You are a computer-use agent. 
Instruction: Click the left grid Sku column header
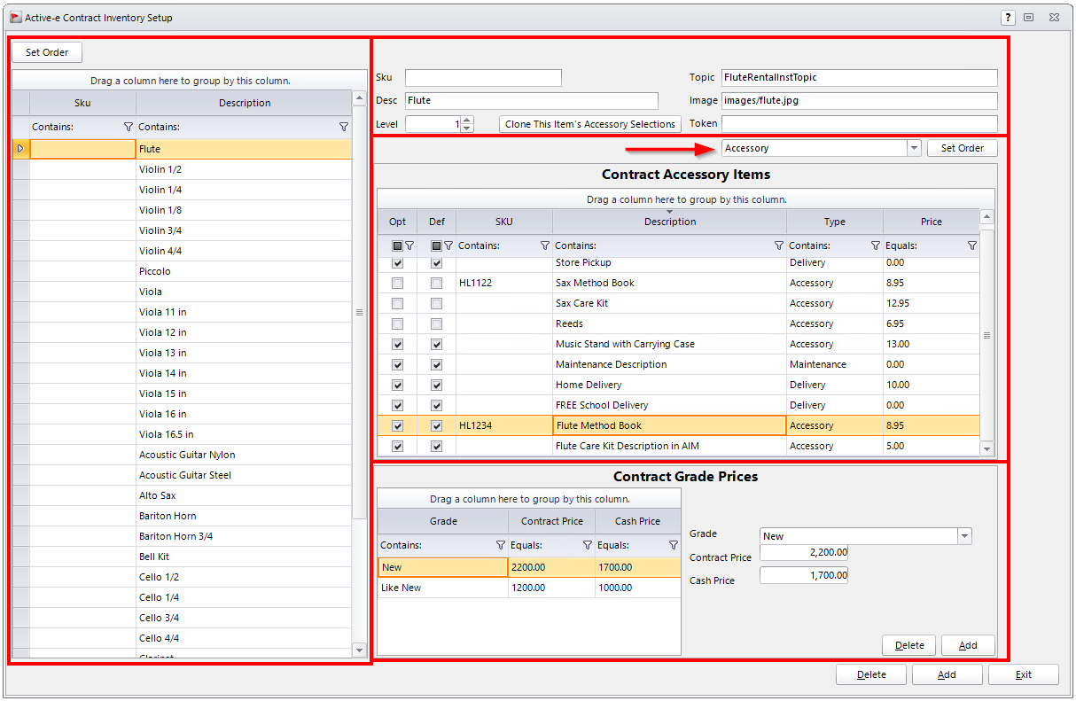point(82,103)
